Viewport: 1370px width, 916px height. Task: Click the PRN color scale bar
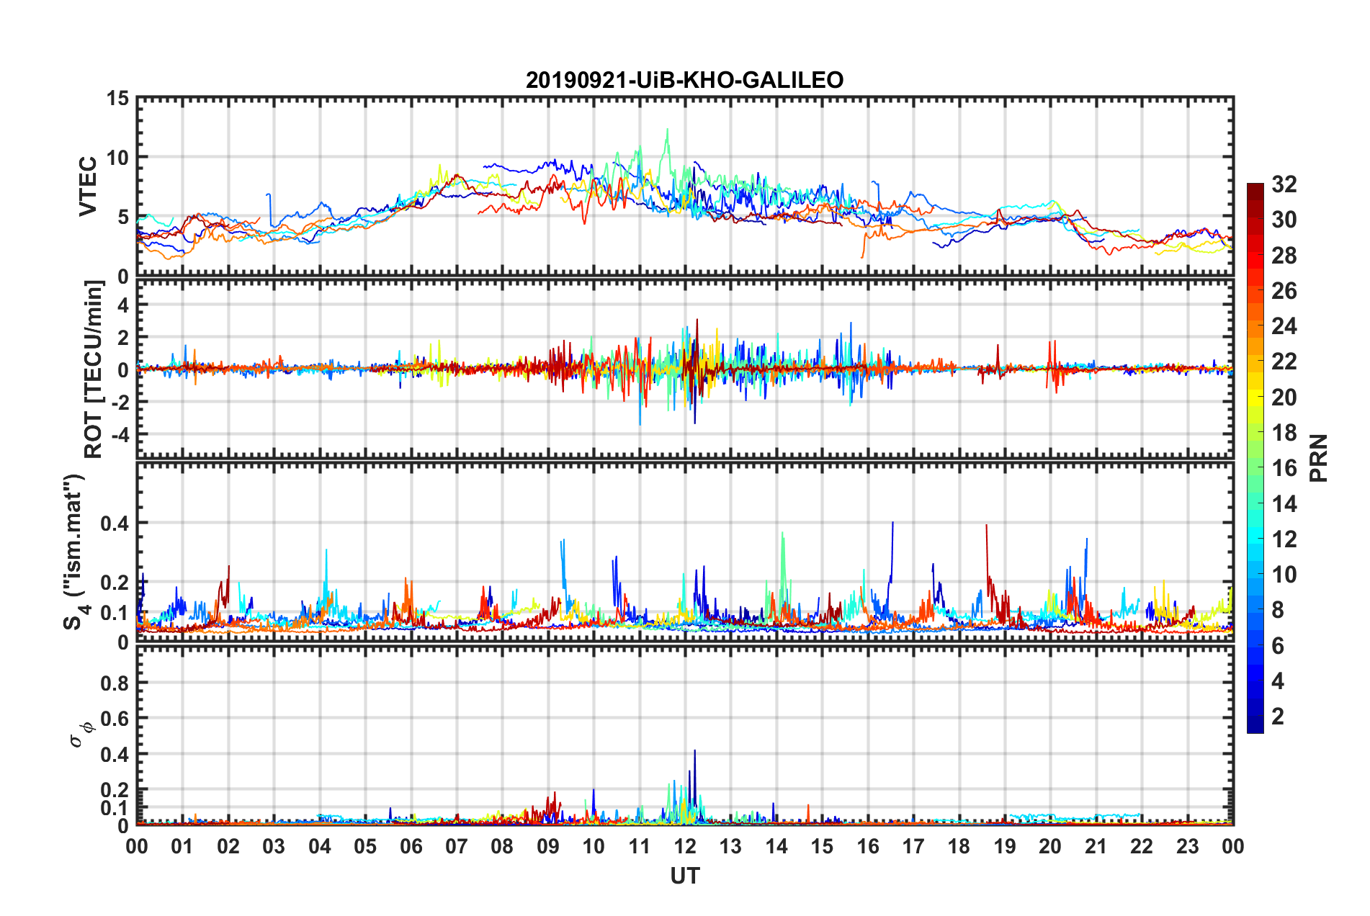point(1255,458)
